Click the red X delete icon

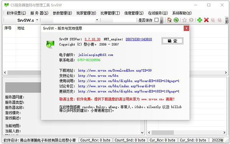click(206, 20)
